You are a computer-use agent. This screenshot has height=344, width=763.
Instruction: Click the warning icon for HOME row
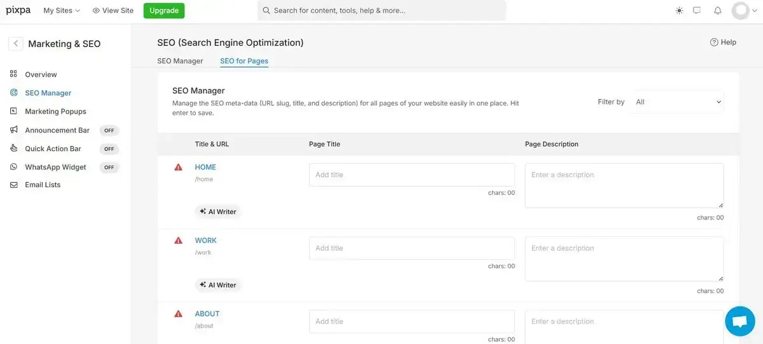[179, 168]
